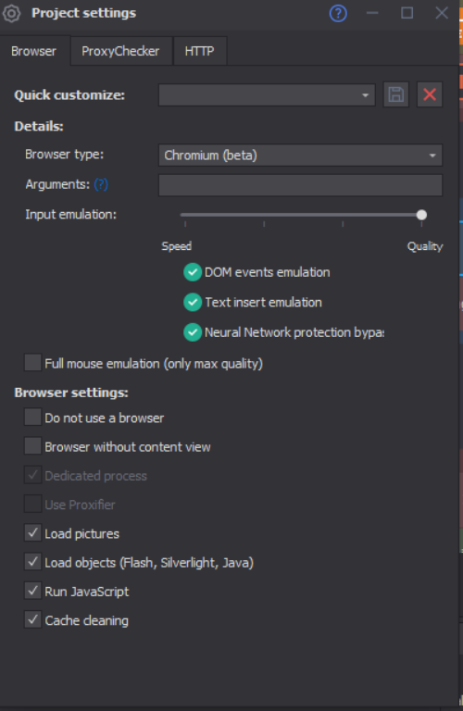The image size is (463, 711).
Task: Open help via blue question mark icon
Action: coord(338,13)
